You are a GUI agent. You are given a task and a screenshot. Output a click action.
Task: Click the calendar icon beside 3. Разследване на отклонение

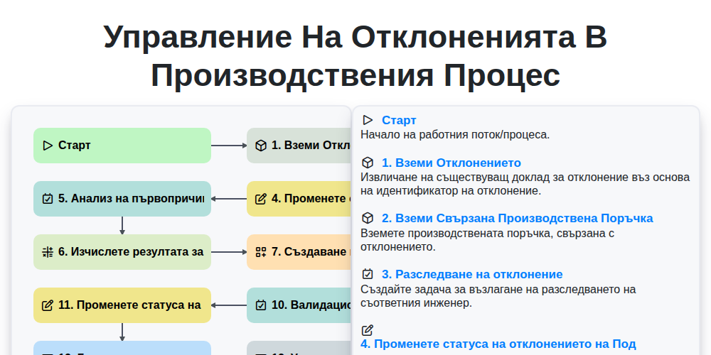pyautogui.click(x=368, y=274)
